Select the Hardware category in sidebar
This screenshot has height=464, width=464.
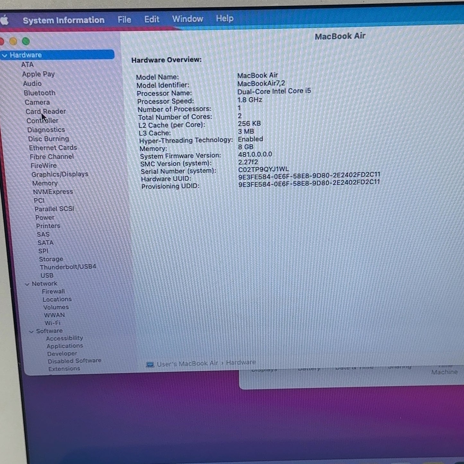57,55
